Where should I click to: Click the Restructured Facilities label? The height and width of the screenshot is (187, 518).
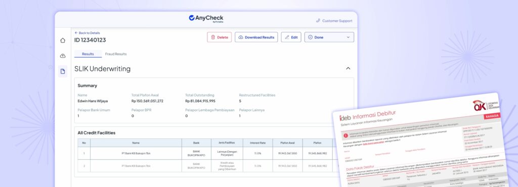point(257,95)
